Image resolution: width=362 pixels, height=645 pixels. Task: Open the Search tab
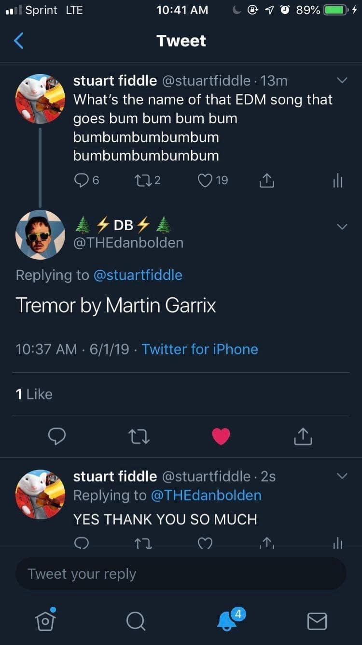(136, 621)
